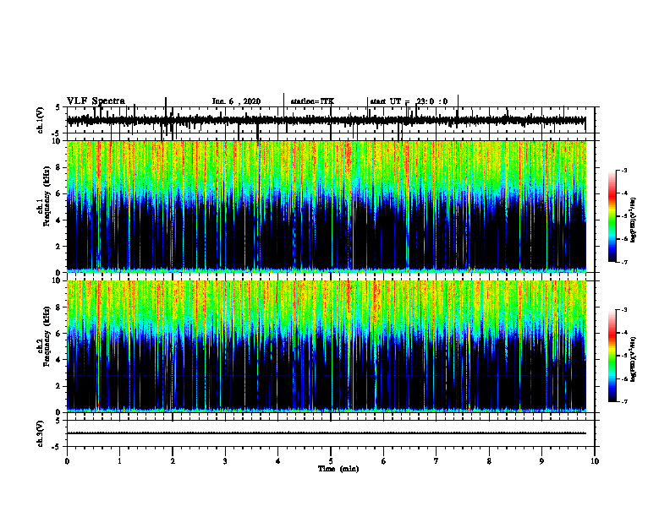Viewport: 670px width, 517px height.
Task: Click time axis tick label "3"
Action: tap(225, 461)
